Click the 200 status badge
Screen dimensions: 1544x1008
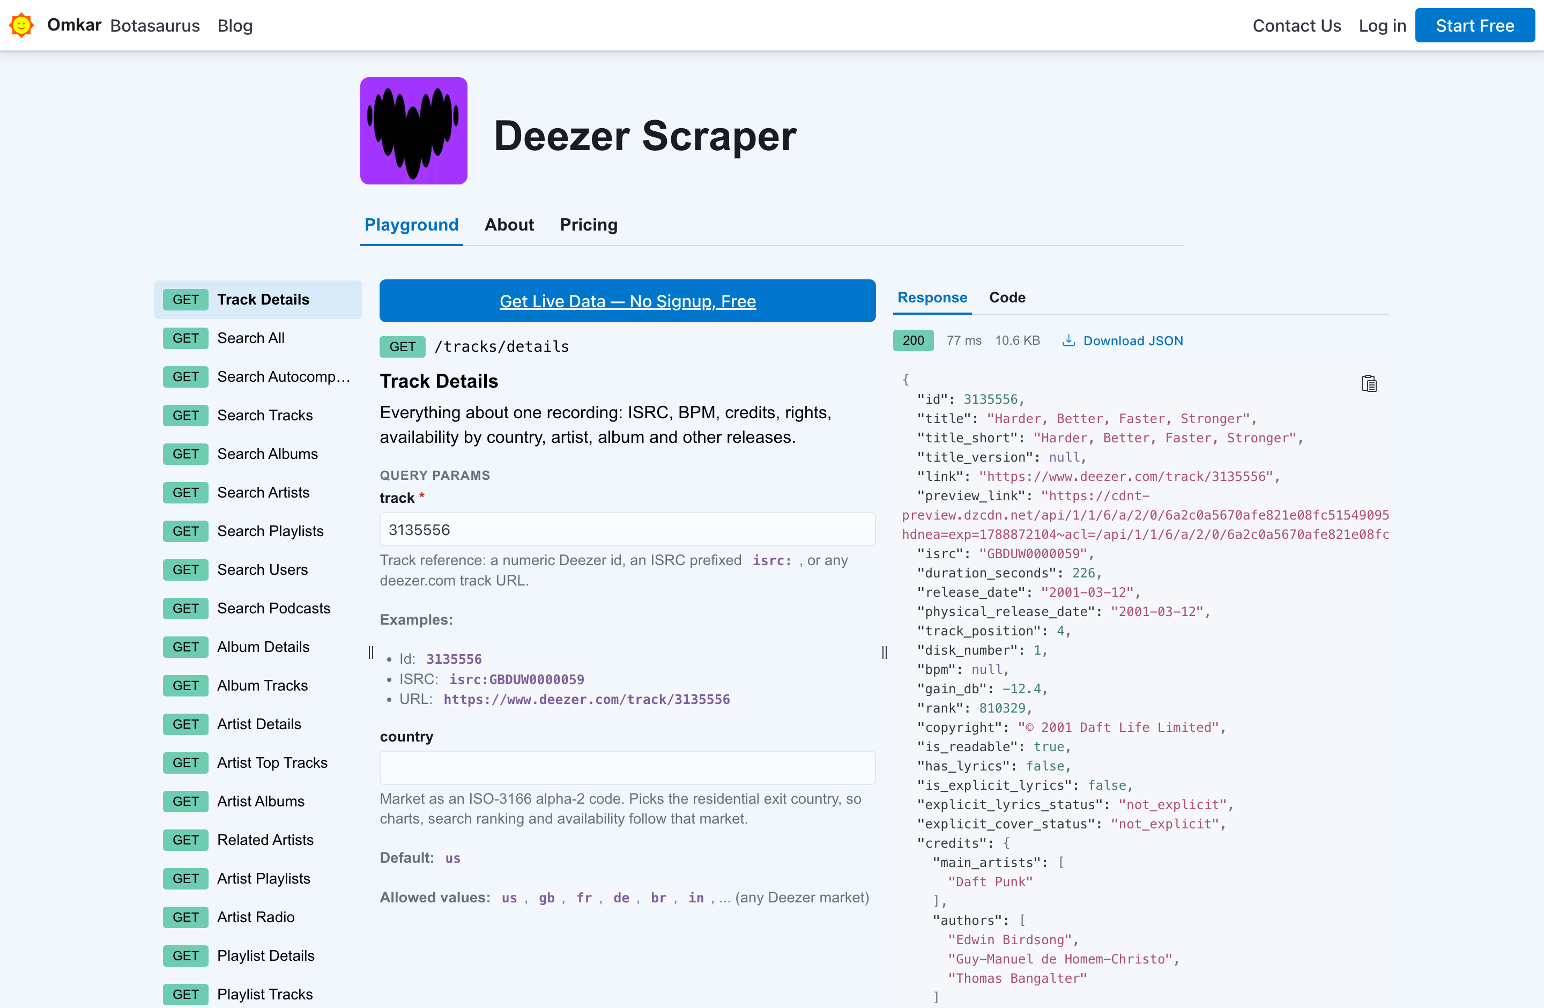point(913,340)
